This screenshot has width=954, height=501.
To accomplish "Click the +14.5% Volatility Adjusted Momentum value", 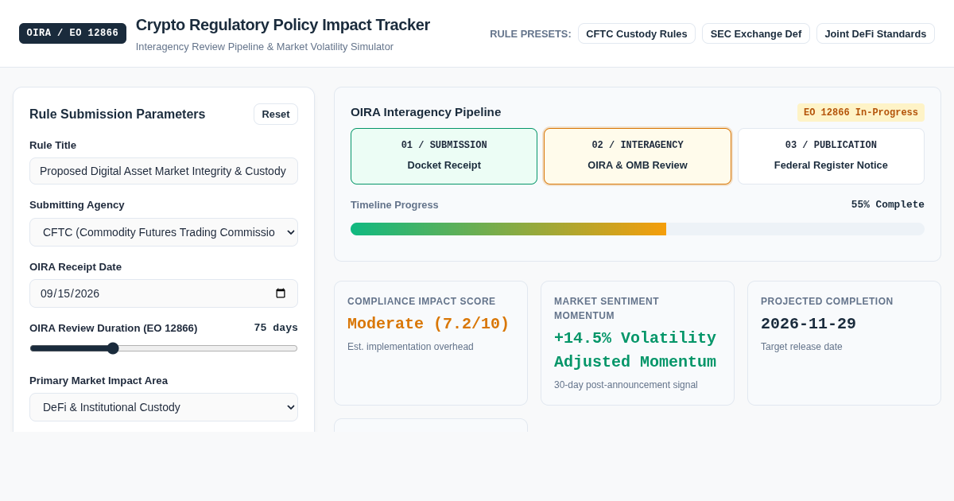I will pyautogui.click(x=635, y=350).
